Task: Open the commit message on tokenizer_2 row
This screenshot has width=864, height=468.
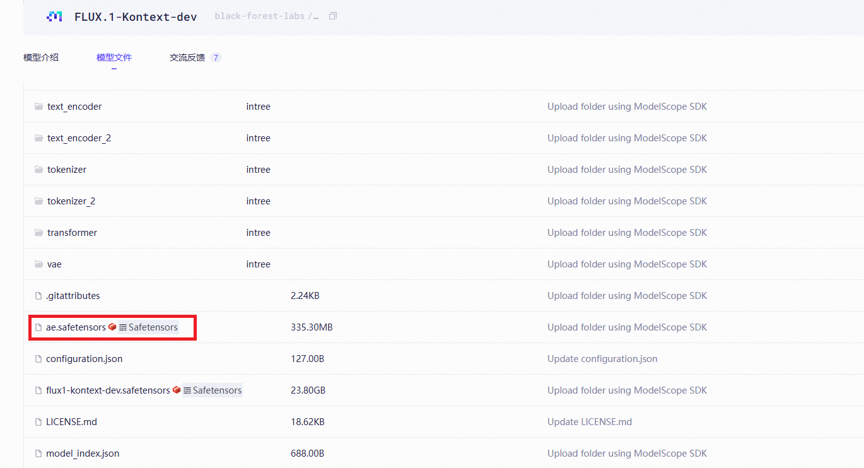Action: (627, 201)
